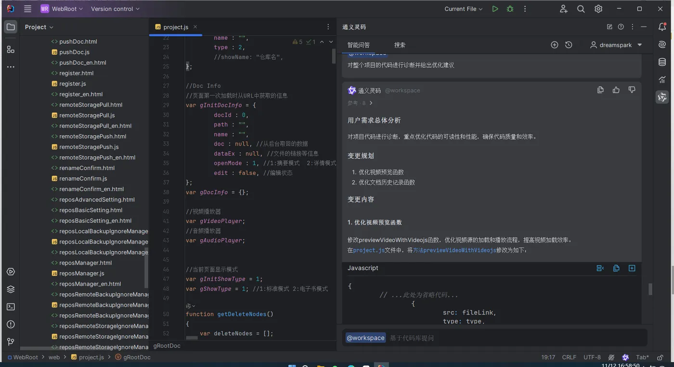The width and height of the screenshot is (674, 367).
Task: Select the project.js editor tab
Action: tap(175, 27)
